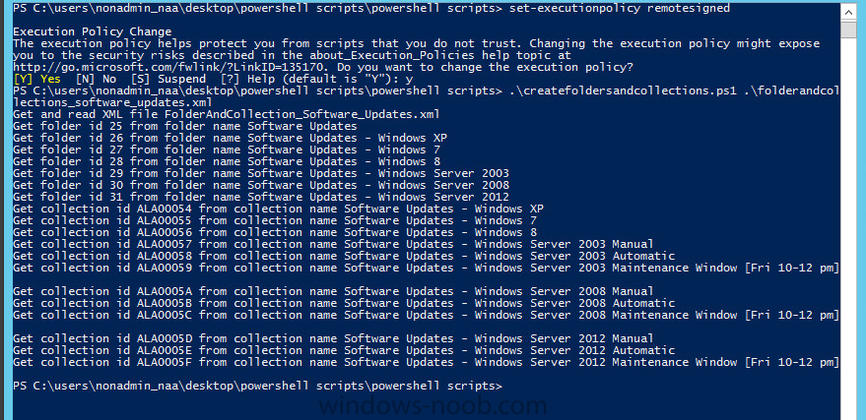Click the 'Get and read XML file' line
Screen dimensions: 866x420
point(227,115)
